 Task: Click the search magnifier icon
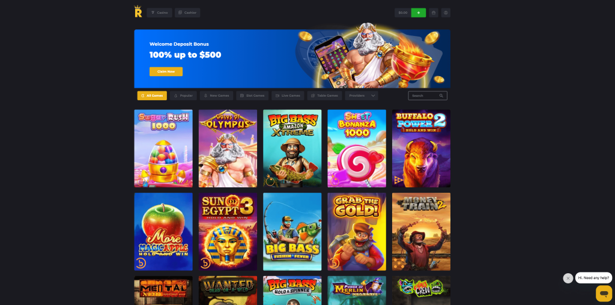441,95
